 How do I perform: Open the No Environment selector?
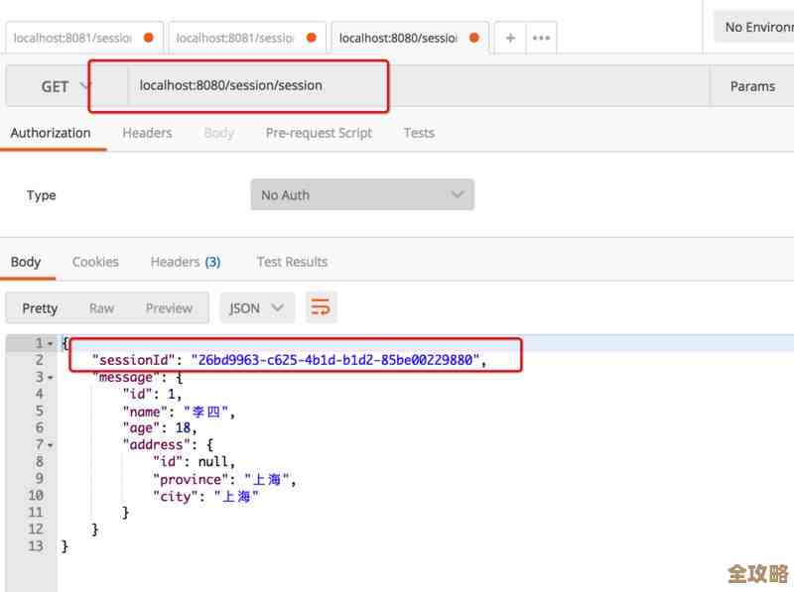coord(756,27)
